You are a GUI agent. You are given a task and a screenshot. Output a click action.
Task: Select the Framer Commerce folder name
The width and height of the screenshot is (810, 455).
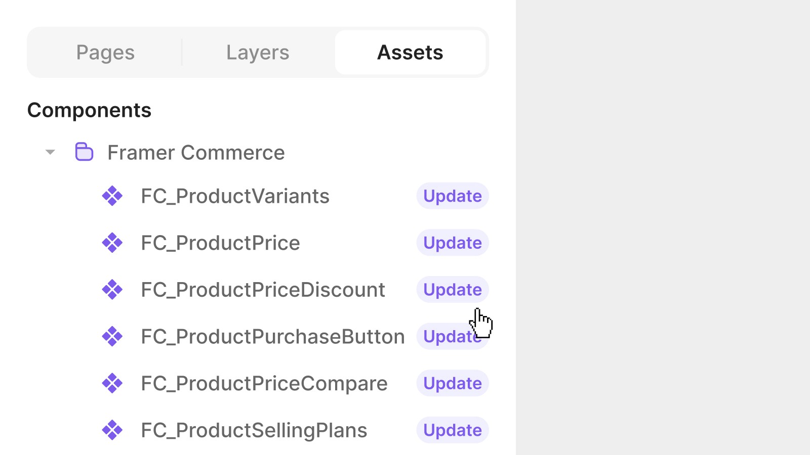[x=196, y=153]
